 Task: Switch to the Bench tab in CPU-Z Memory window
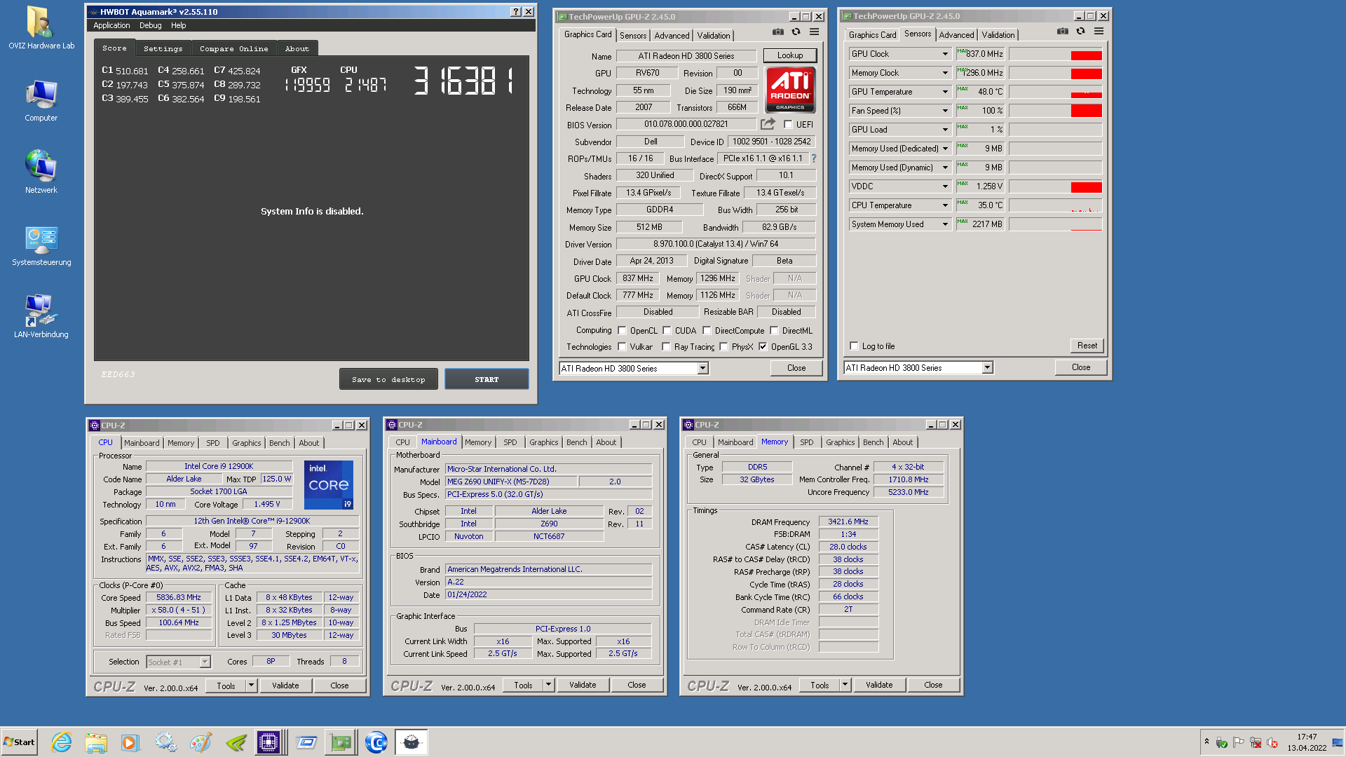[873, 442]
